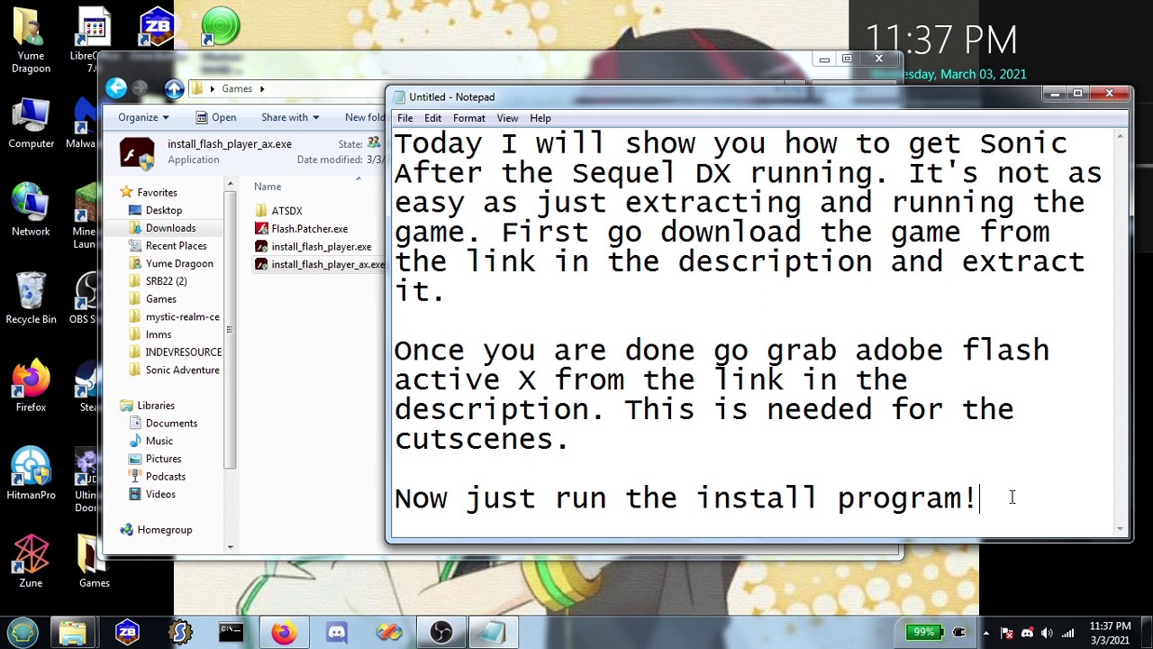
Task: Open the Notepad Edit menu
Action: click(432, 118)
